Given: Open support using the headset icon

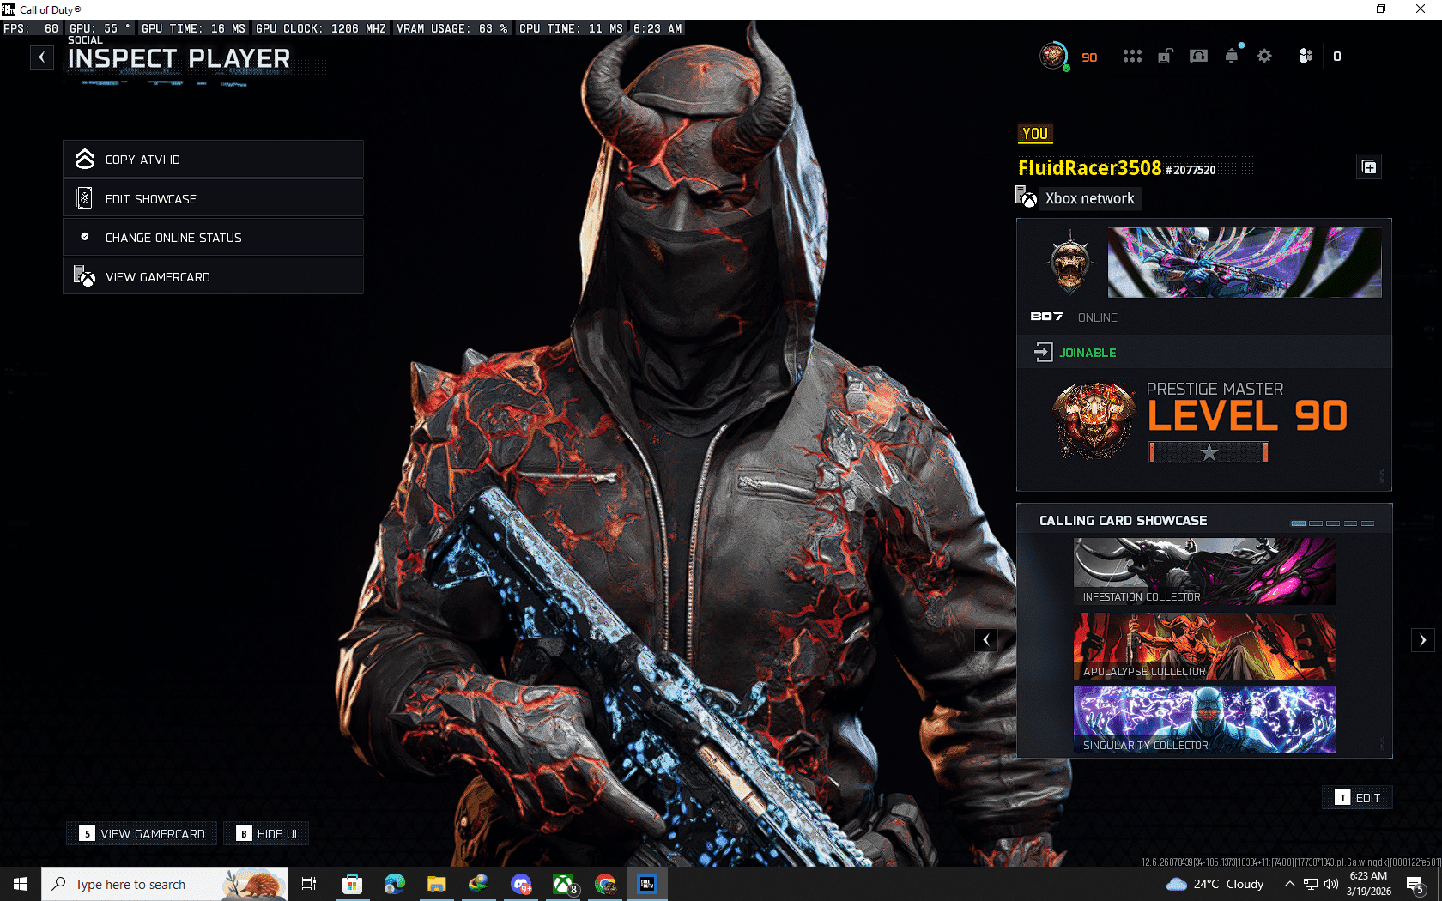Looking at the screenshot, I should pyautogui.click(x=1198, y=56).
